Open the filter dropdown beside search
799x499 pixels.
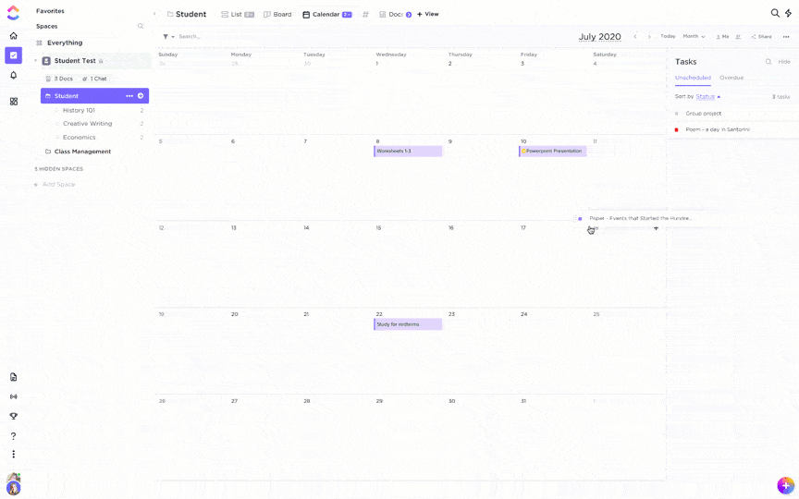168,37
